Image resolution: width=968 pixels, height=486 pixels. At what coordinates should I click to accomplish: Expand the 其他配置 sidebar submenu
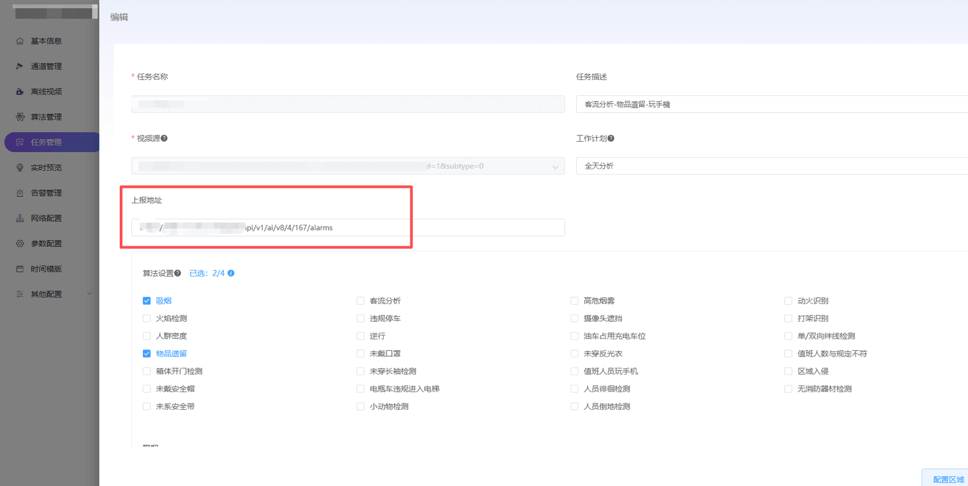pyautogui.click(x=89, y=294)
